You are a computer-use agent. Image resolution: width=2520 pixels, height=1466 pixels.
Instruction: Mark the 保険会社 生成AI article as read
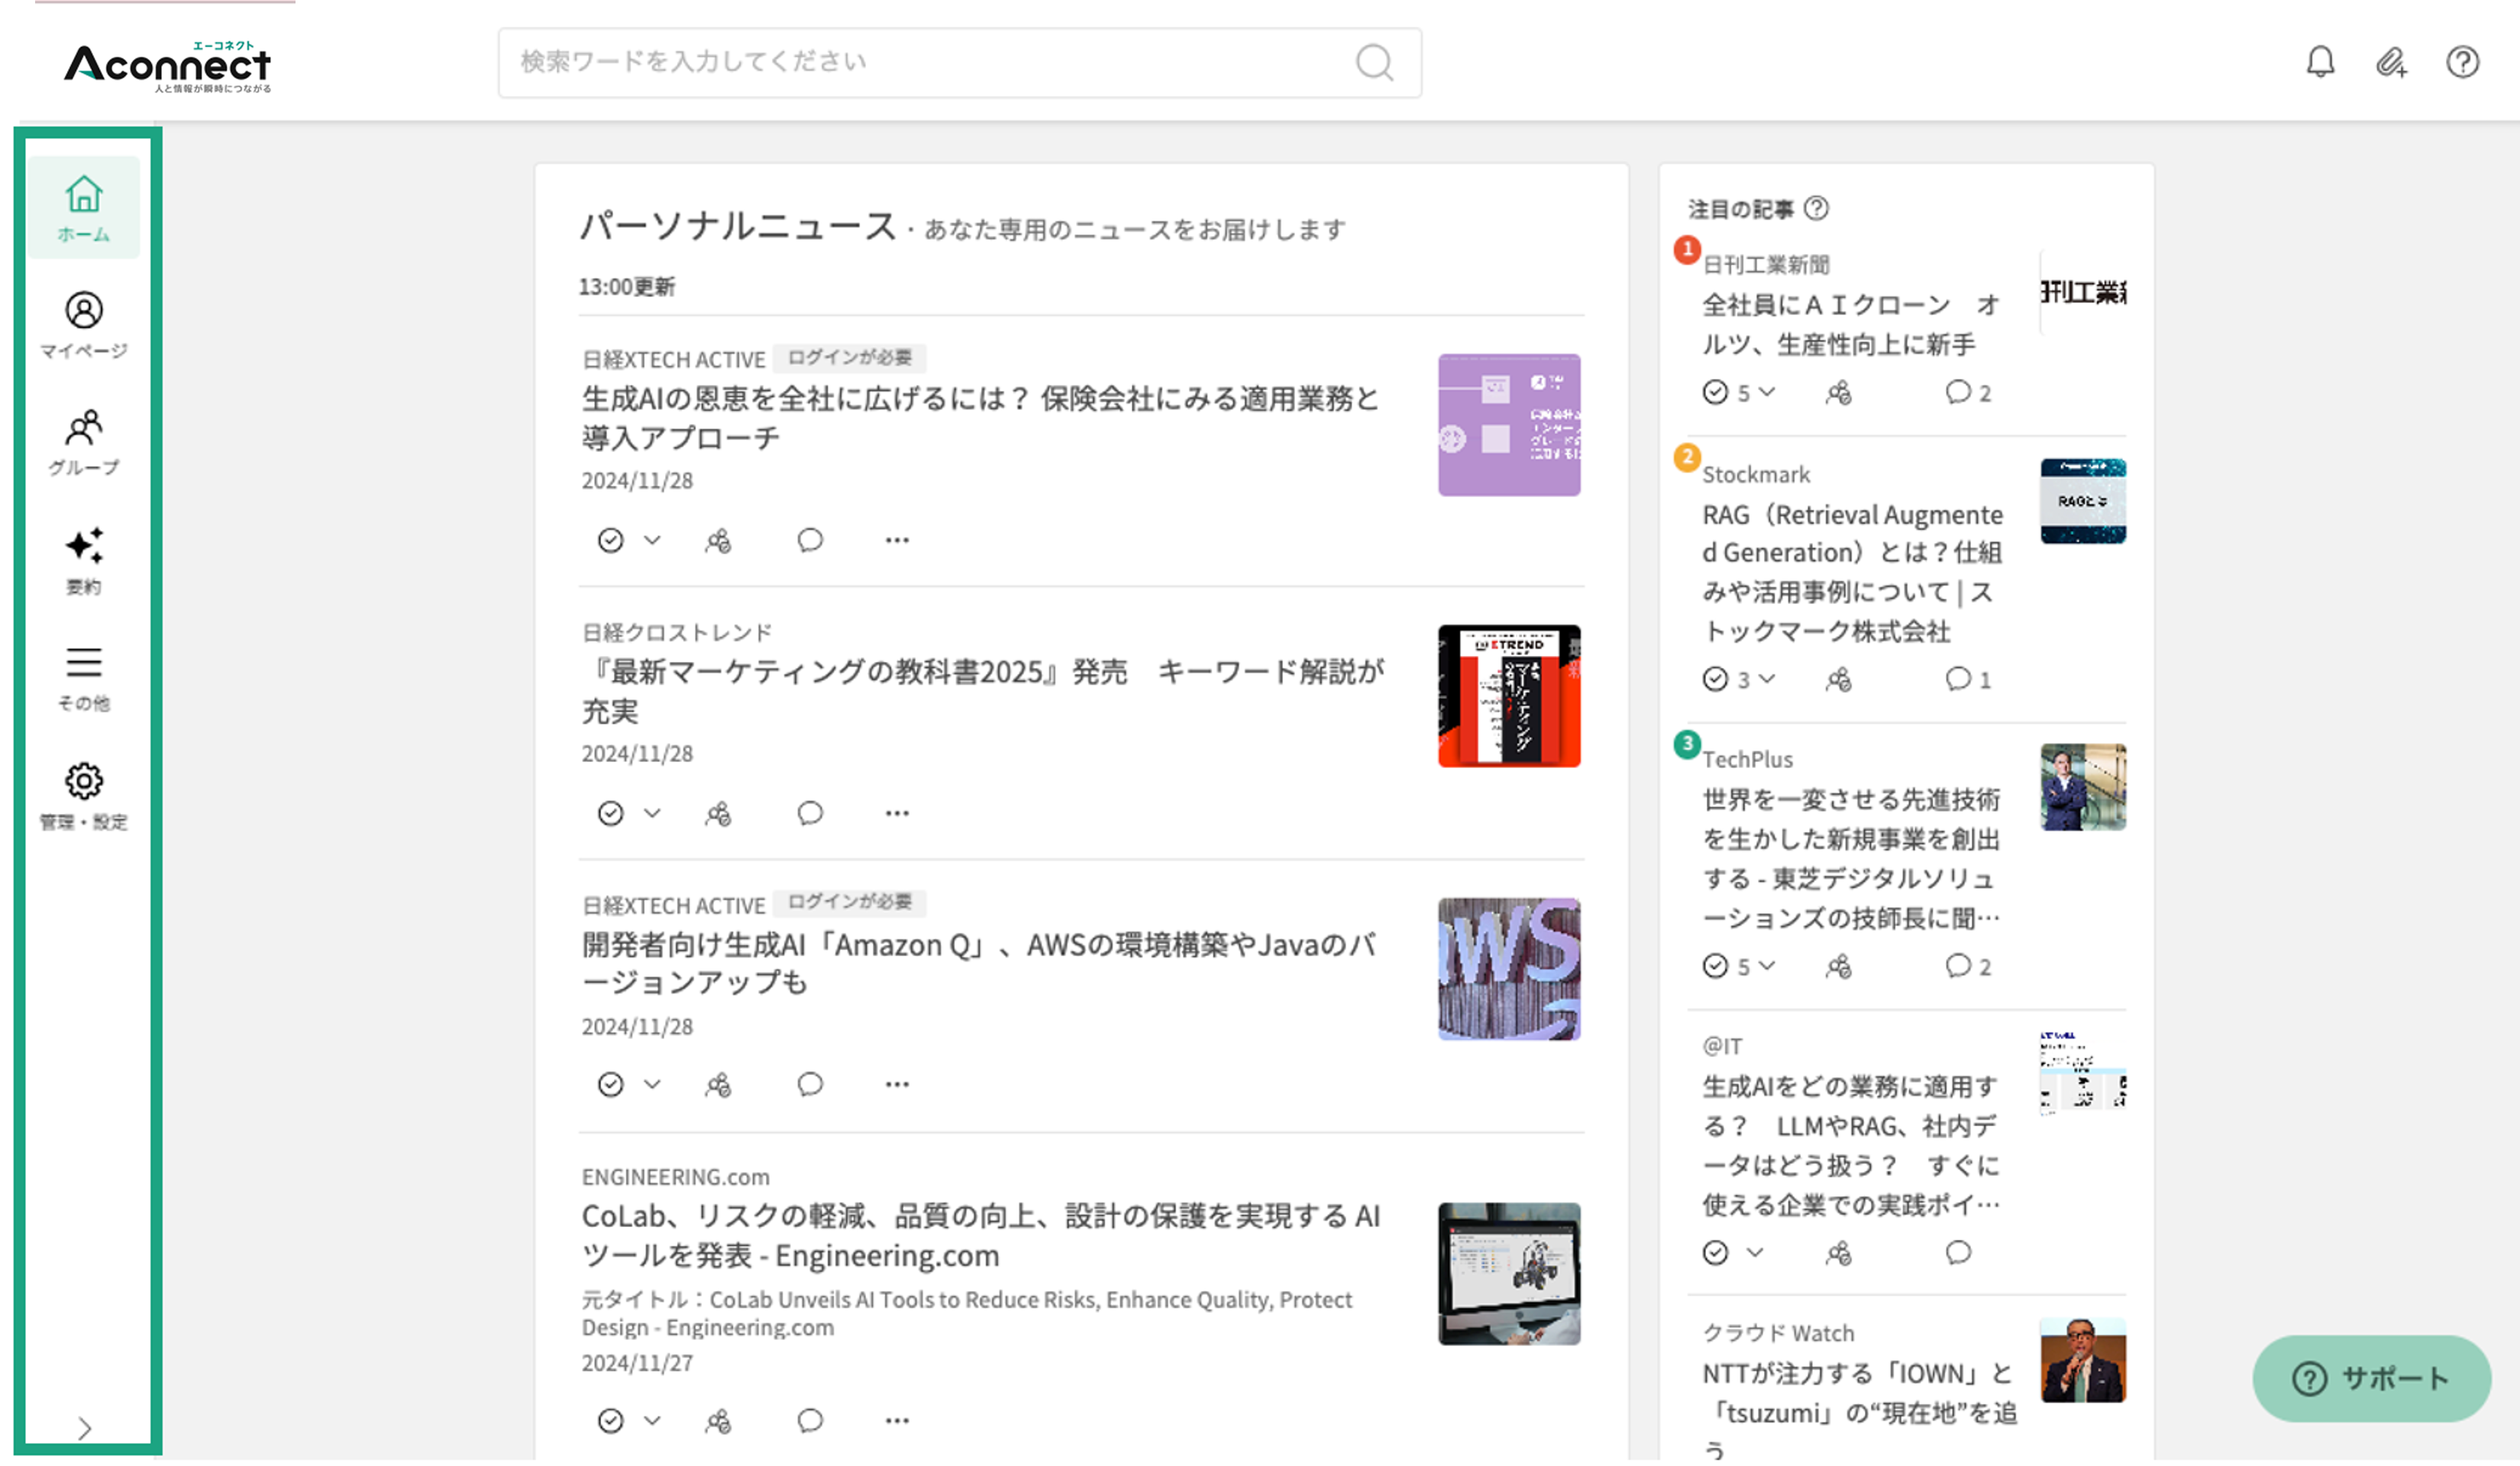[x=610, y=540]
